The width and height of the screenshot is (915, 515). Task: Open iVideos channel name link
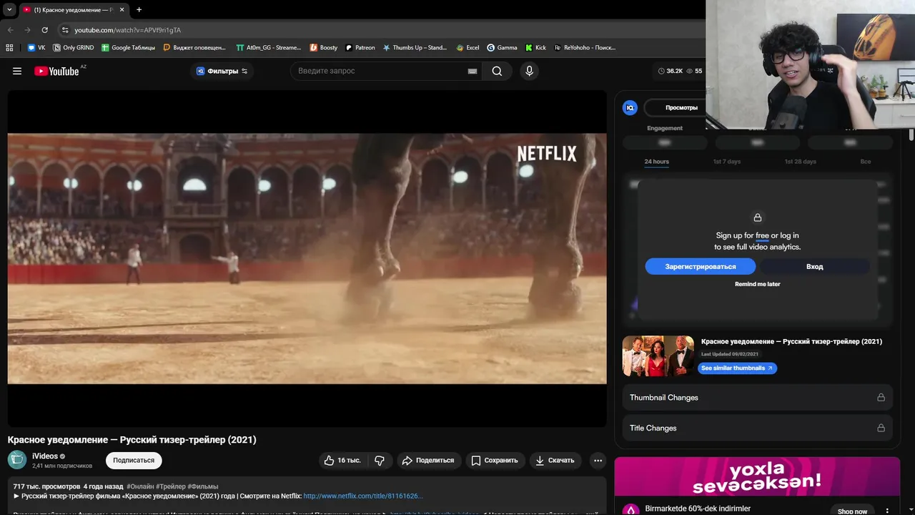pos(45,456)
